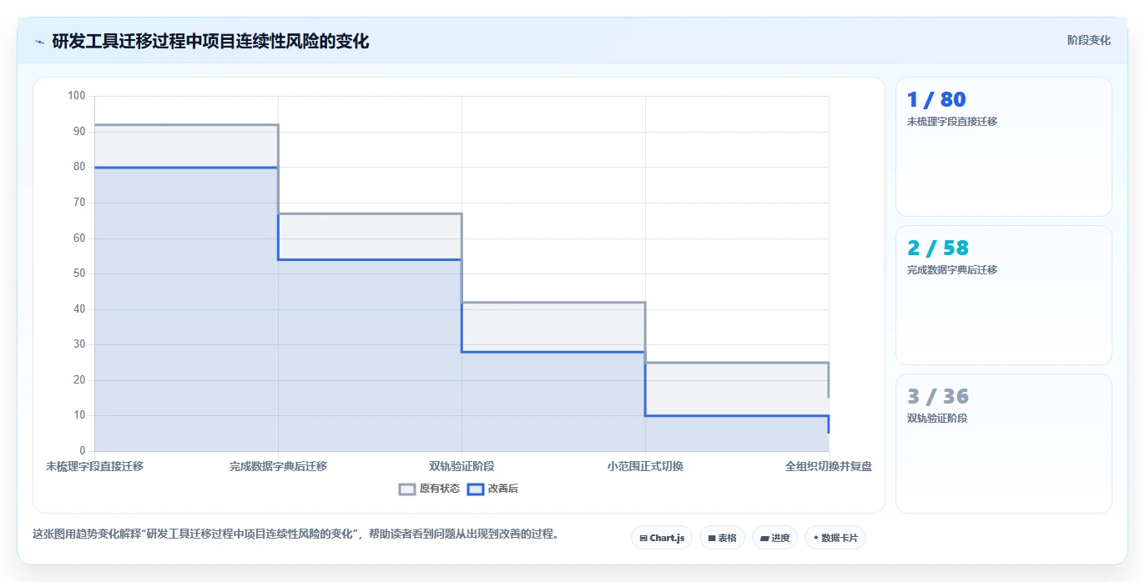
Task: Click x-axis label 小范围正式切换
Action: [645, 466]
